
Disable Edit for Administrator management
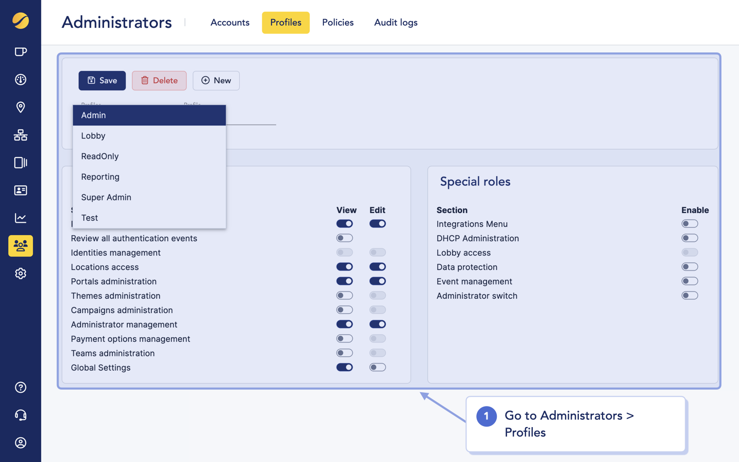pos(377,324)
